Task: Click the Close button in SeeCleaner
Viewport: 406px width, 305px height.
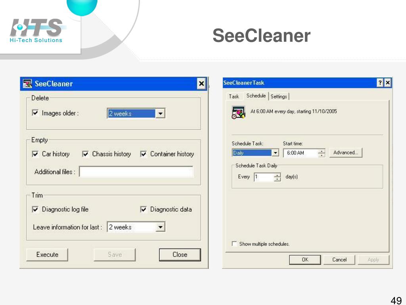Action: 180,255
